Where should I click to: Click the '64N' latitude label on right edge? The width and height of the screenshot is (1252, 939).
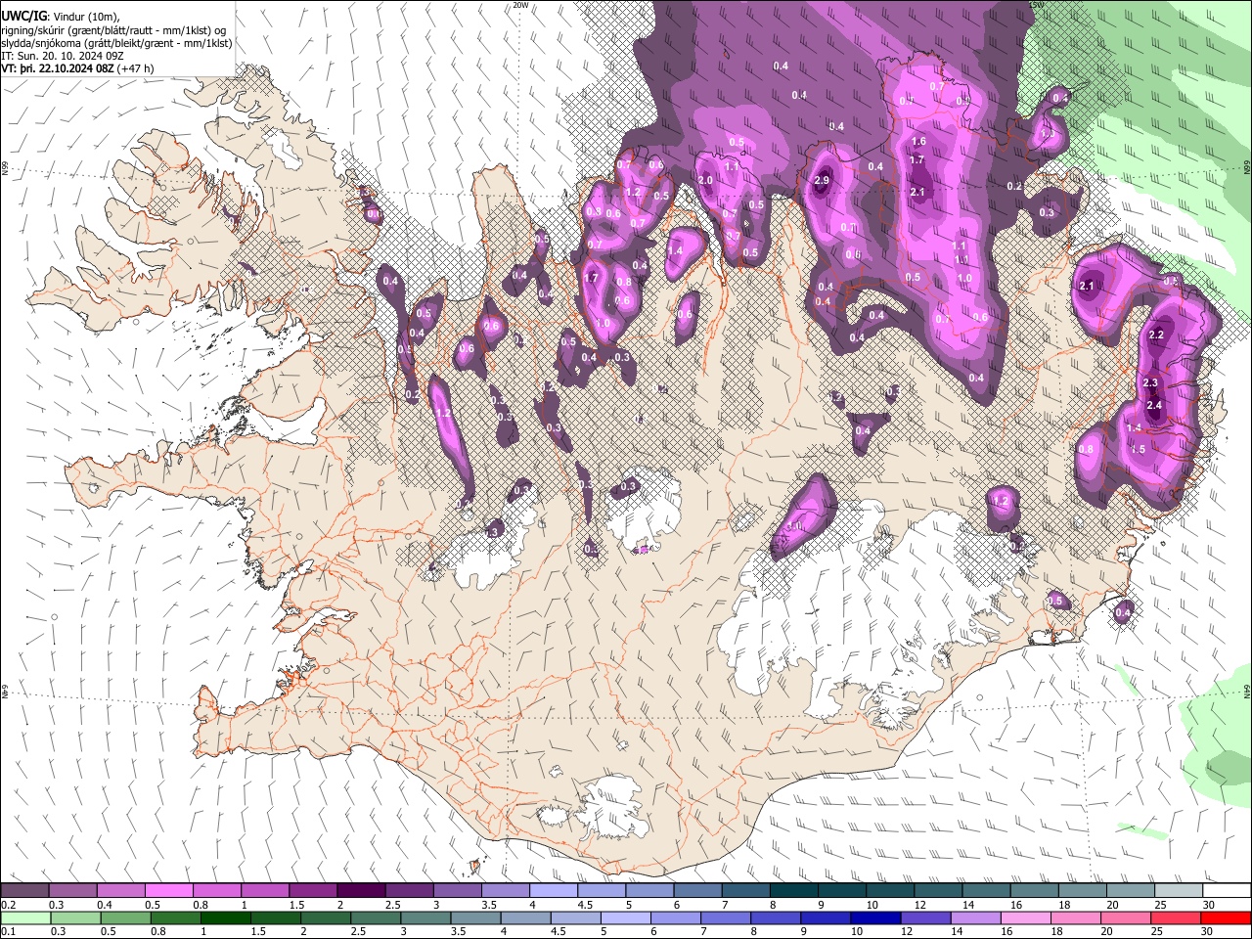(x=1247, y=692)
